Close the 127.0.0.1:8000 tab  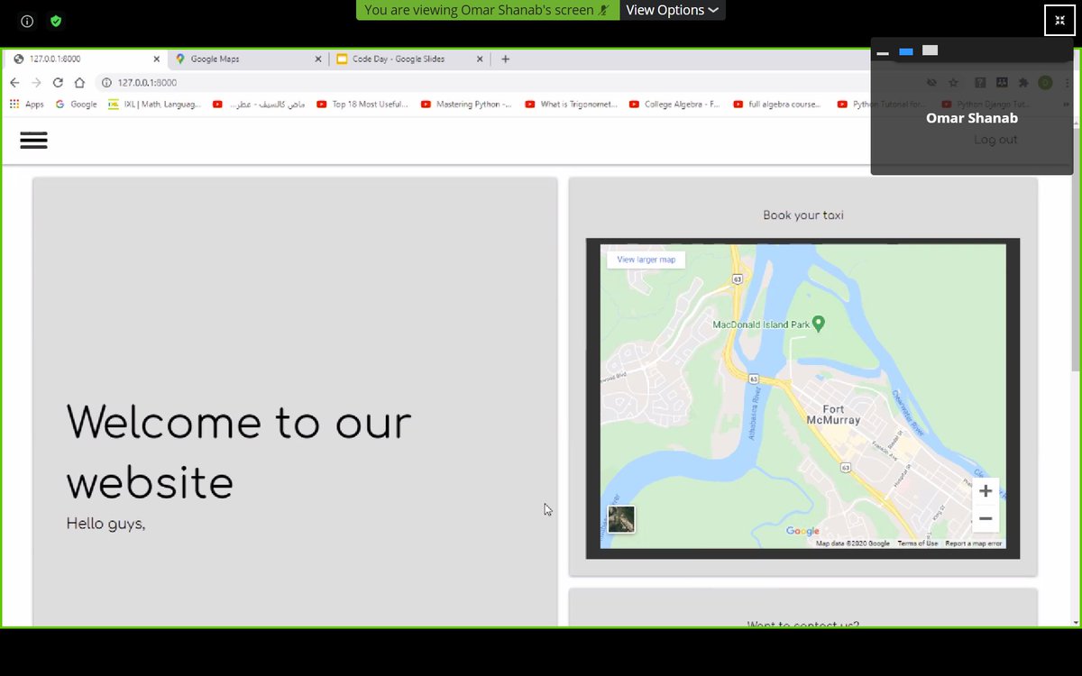156,59
